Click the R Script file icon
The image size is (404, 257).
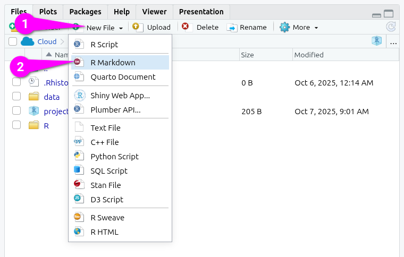79,44
